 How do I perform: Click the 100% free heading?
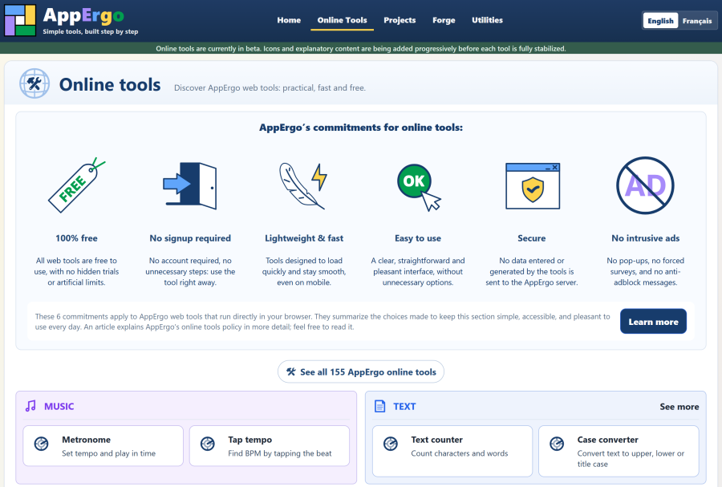[x=76, y=238]
